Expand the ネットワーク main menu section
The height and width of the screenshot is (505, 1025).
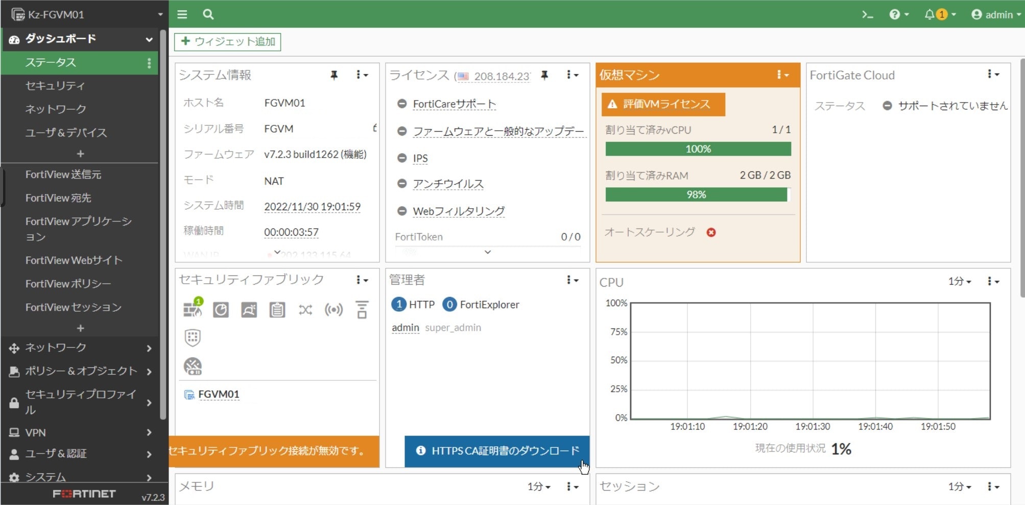(80, 348)
